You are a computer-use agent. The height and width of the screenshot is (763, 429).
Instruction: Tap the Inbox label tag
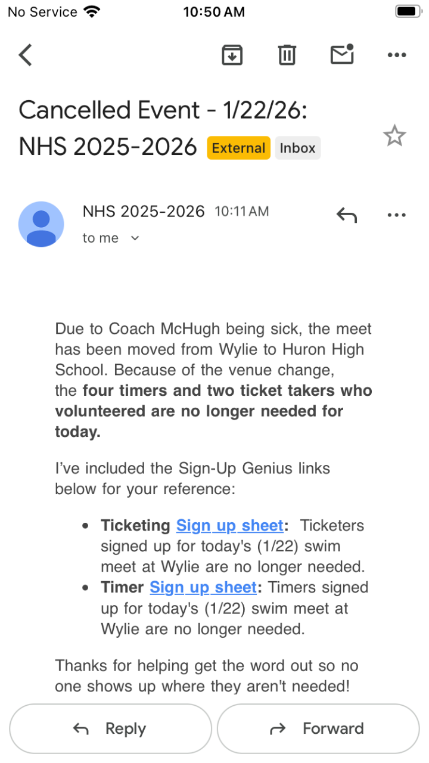pos(297,148)
